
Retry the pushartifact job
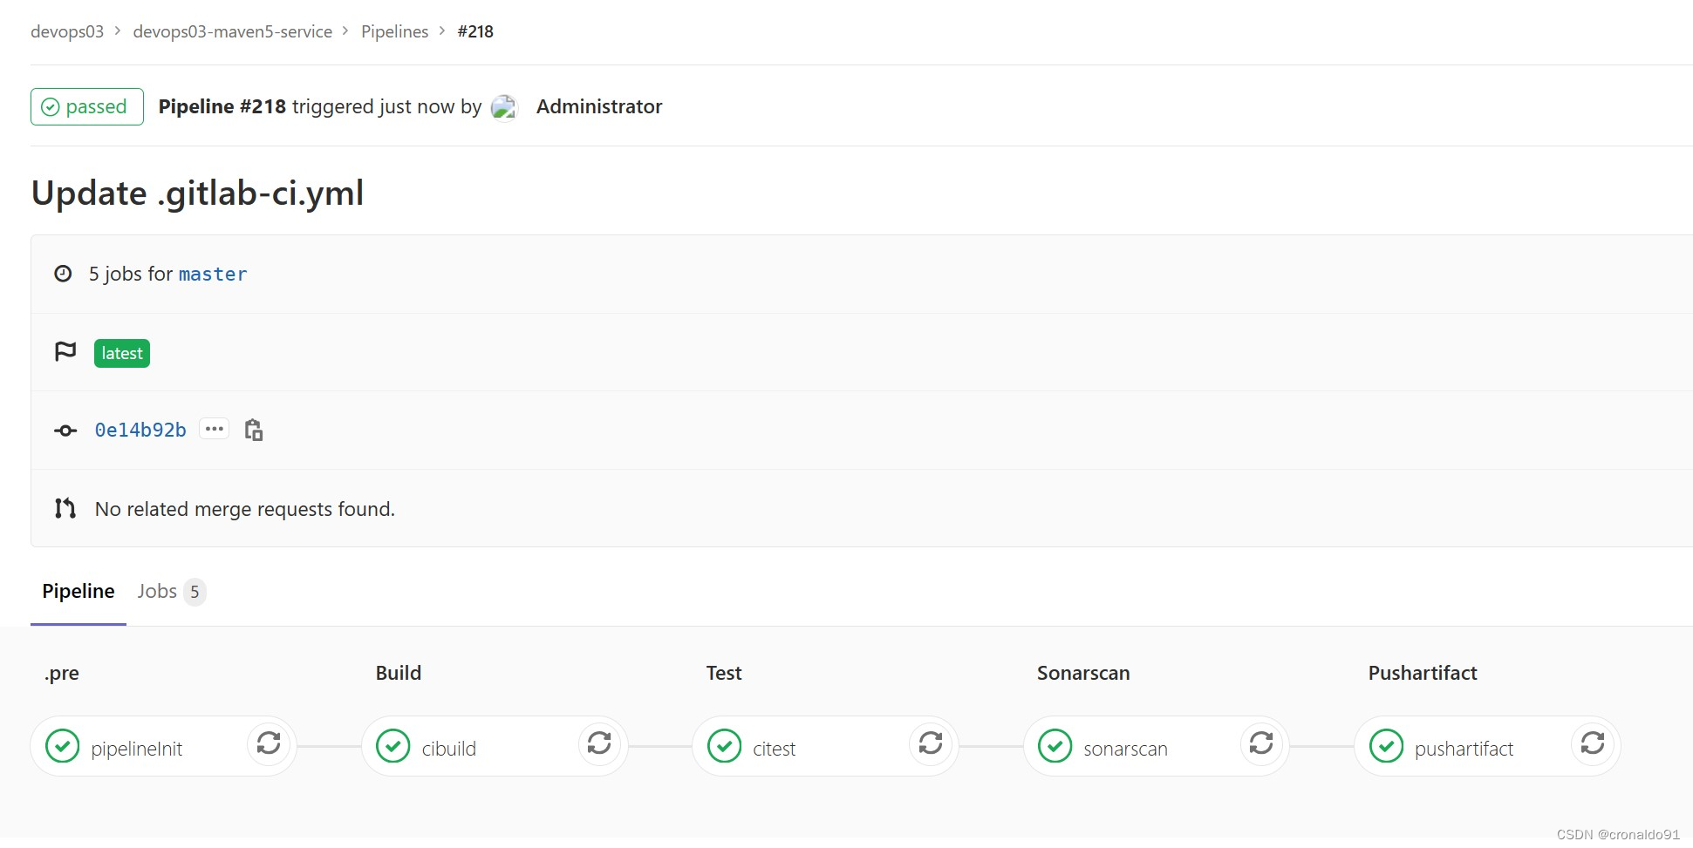coord(1593,745)
